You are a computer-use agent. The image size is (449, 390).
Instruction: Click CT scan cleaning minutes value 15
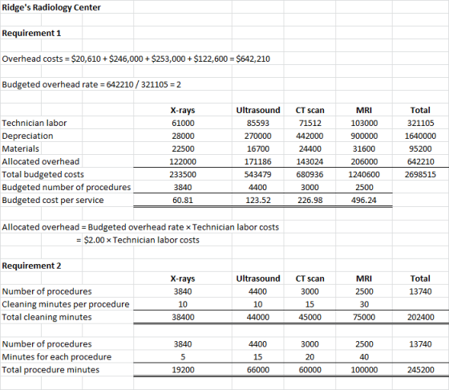click(309, 305)
